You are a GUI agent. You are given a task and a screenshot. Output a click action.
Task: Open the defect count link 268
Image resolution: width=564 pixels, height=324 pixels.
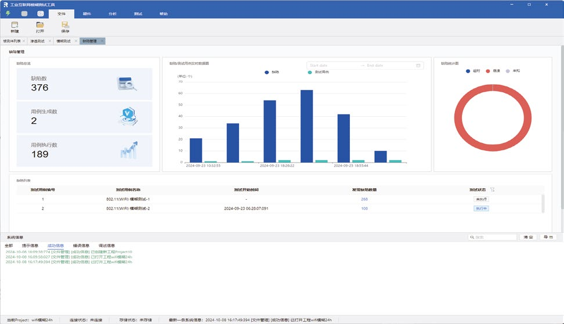[364, 199]
